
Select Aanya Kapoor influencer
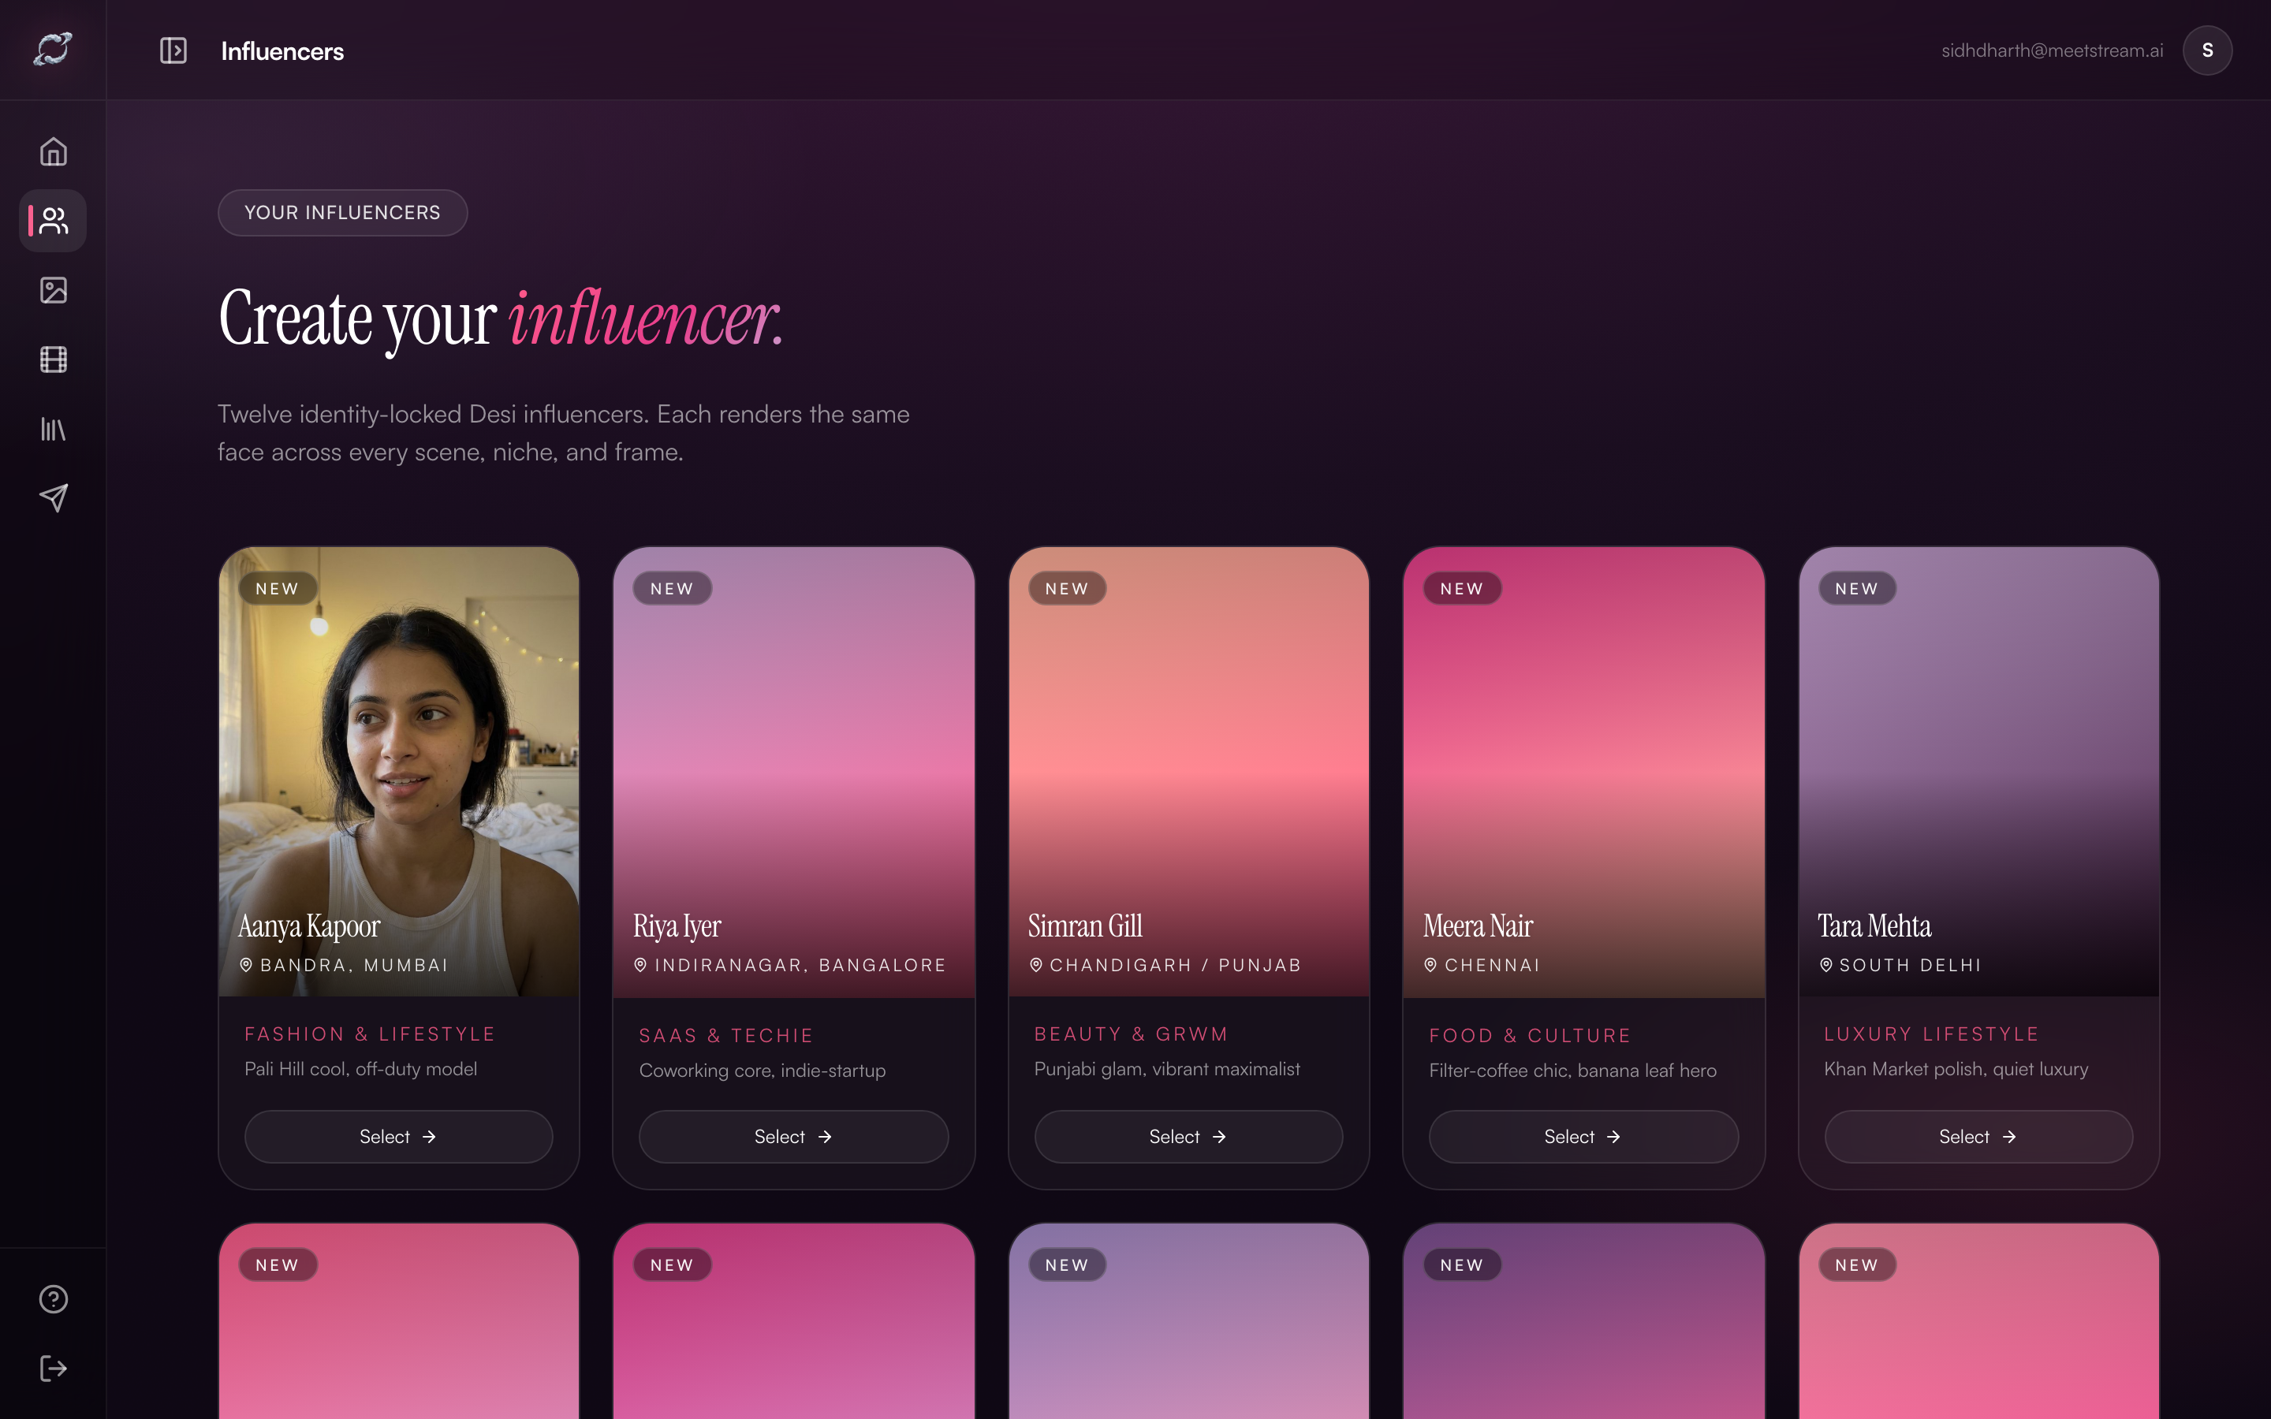pos(399,1137)
